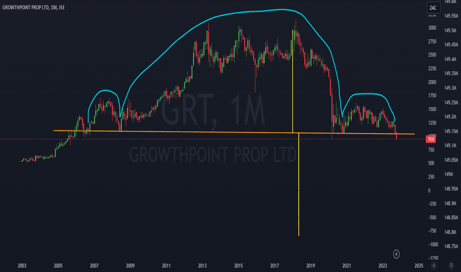Click the red 950 price label
Image resolution: width=461 pixels, height=272 pixels.
pos(431,139)
